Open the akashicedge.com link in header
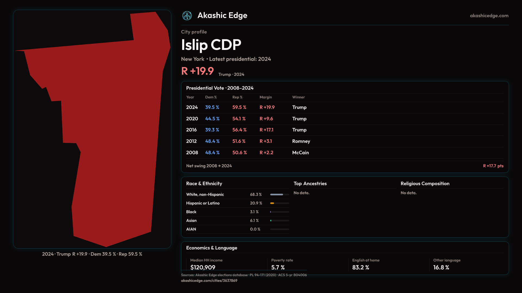The height and width of the screenshot is (293, 522). click(x=489, y=16)
